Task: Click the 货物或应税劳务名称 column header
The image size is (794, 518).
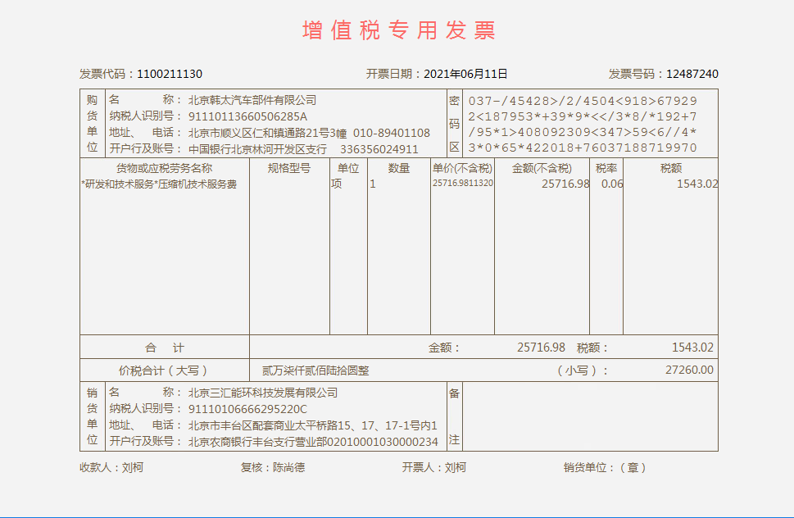Action: point(164,168)
